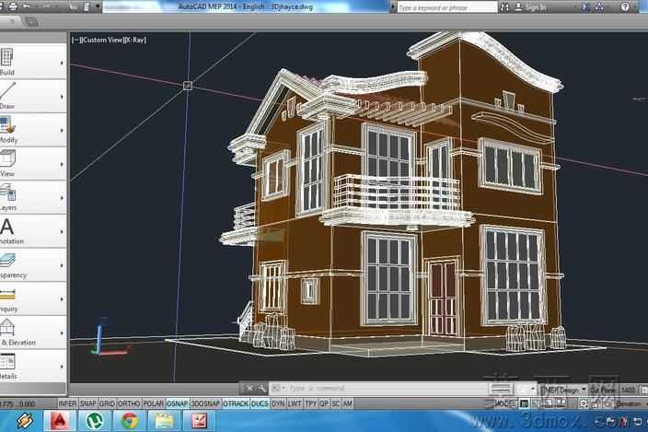Toggle SC selection cycling
Image resolution: width=648 pixels, height=432 pixels.
(x=336, y=403)
